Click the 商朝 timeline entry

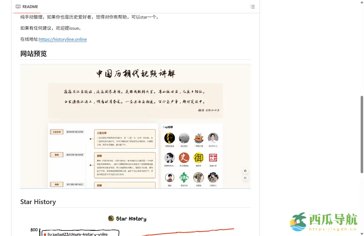point(57,184)
